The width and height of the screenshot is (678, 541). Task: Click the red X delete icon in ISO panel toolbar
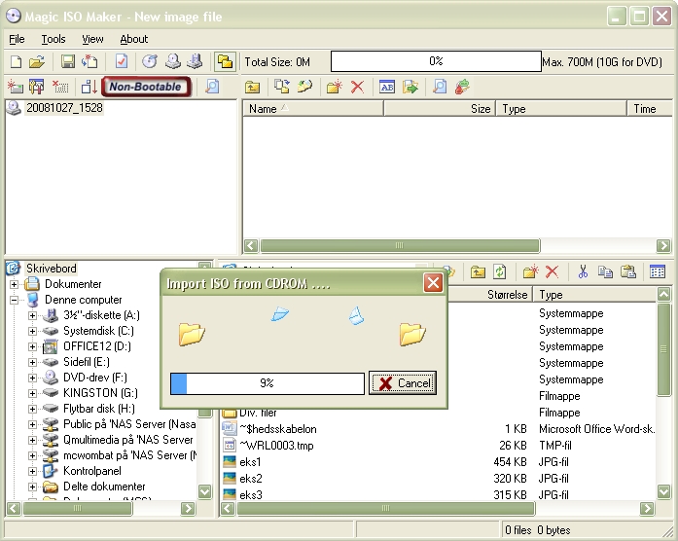click(x=357, y=87)
